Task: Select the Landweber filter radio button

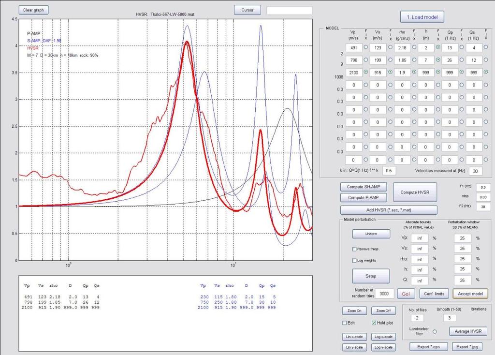Action: 435,332
